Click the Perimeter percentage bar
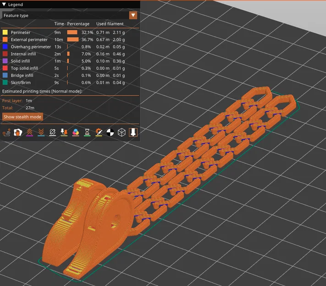Viewport: 326px width, 286px height. 72,32
